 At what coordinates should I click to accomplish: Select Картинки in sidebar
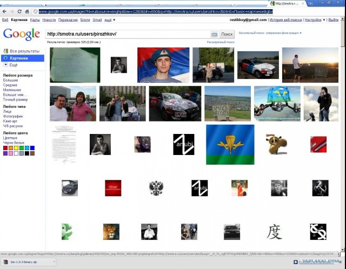coord(23,58)
